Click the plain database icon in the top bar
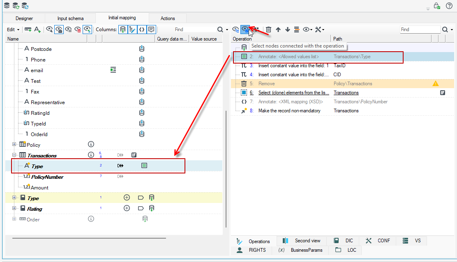Image resolution: width=457 pixels, height=262 pixels. tap(7, 5)
